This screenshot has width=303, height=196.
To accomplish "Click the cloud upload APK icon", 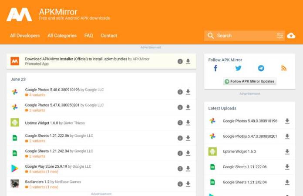I will pos(291,36).
